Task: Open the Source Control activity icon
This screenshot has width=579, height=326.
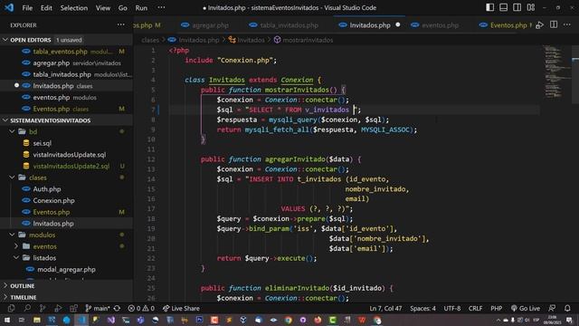Action: [43, 308]
